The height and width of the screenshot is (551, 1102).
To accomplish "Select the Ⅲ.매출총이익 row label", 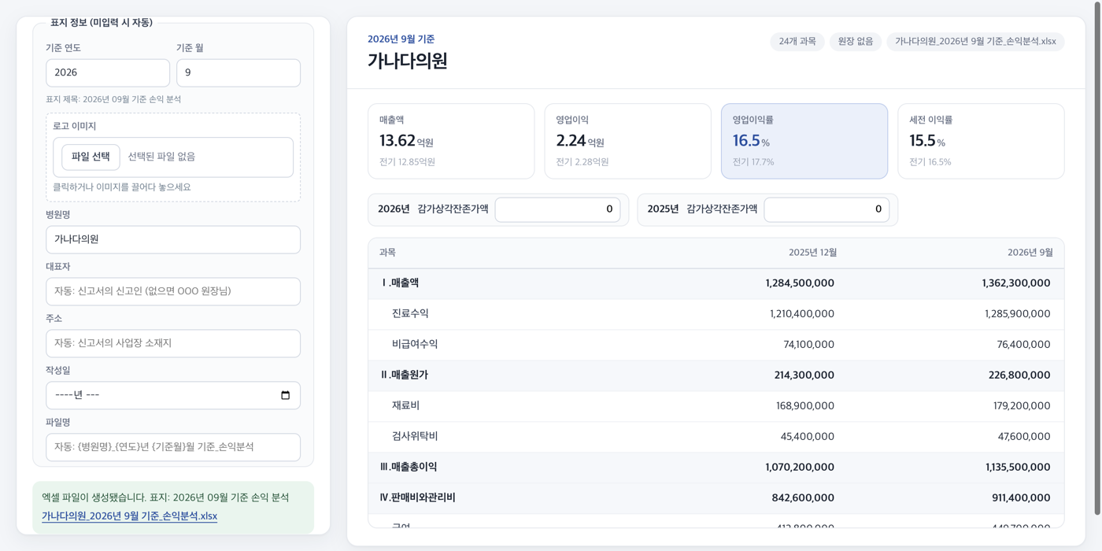I will point(409,468).
